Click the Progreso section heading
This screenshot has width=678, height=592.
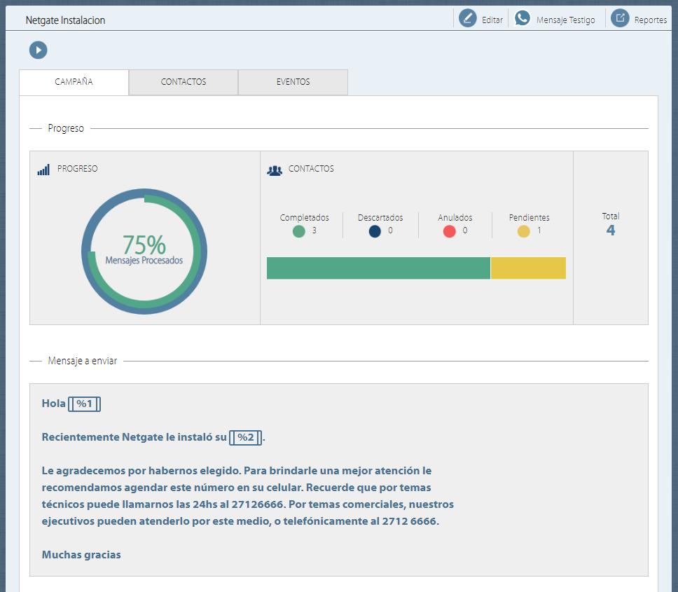tap(66, 128)
